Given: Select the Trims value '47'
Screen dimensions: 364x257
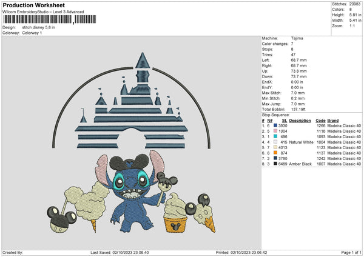Looking at the screenshot, I should tap(293, 55).
